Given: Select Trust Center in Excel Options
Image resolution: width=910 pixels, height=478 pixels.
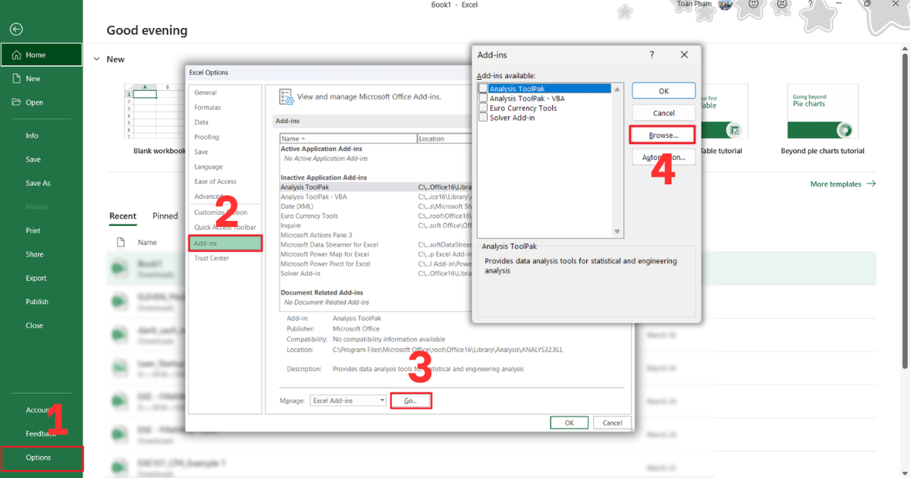Looking at the screenshot, I should click(x=212, y=258).
